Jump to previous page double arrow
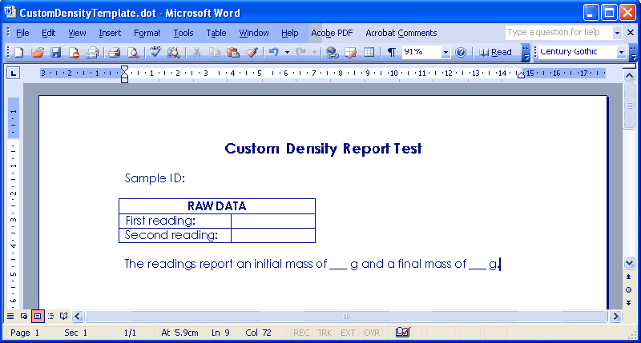 point(629,277)
